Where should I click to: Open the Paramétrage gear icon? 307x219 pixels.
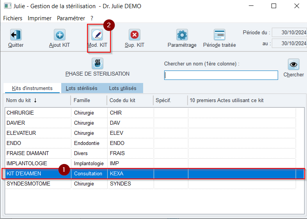[x=182, y=35]
